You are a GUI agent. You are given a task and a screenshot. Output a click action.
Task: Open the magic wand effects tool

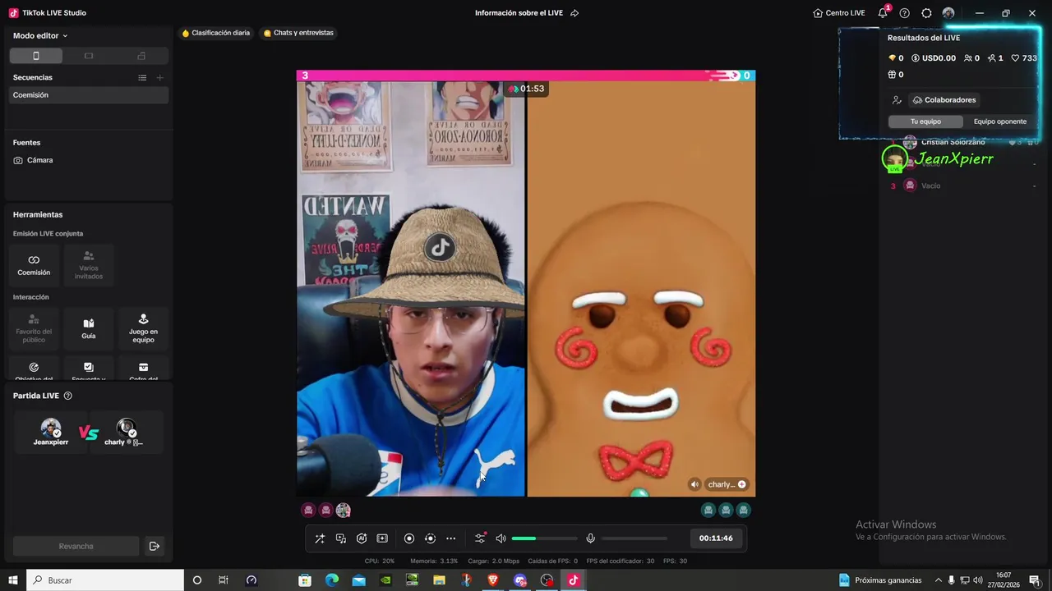pos(320,538)
